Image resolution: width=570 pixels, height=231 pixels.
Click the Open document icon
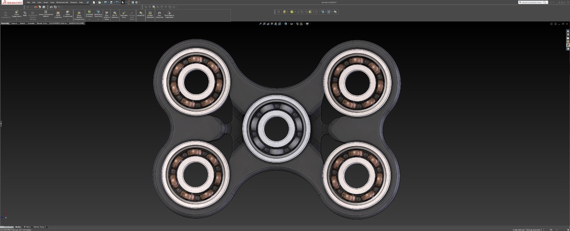100,2
